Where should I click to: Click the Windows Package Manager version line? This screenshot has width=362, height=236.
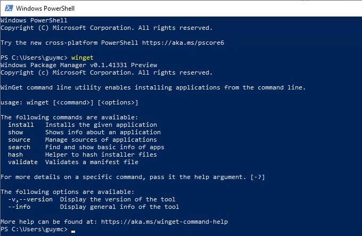[79, 64]
